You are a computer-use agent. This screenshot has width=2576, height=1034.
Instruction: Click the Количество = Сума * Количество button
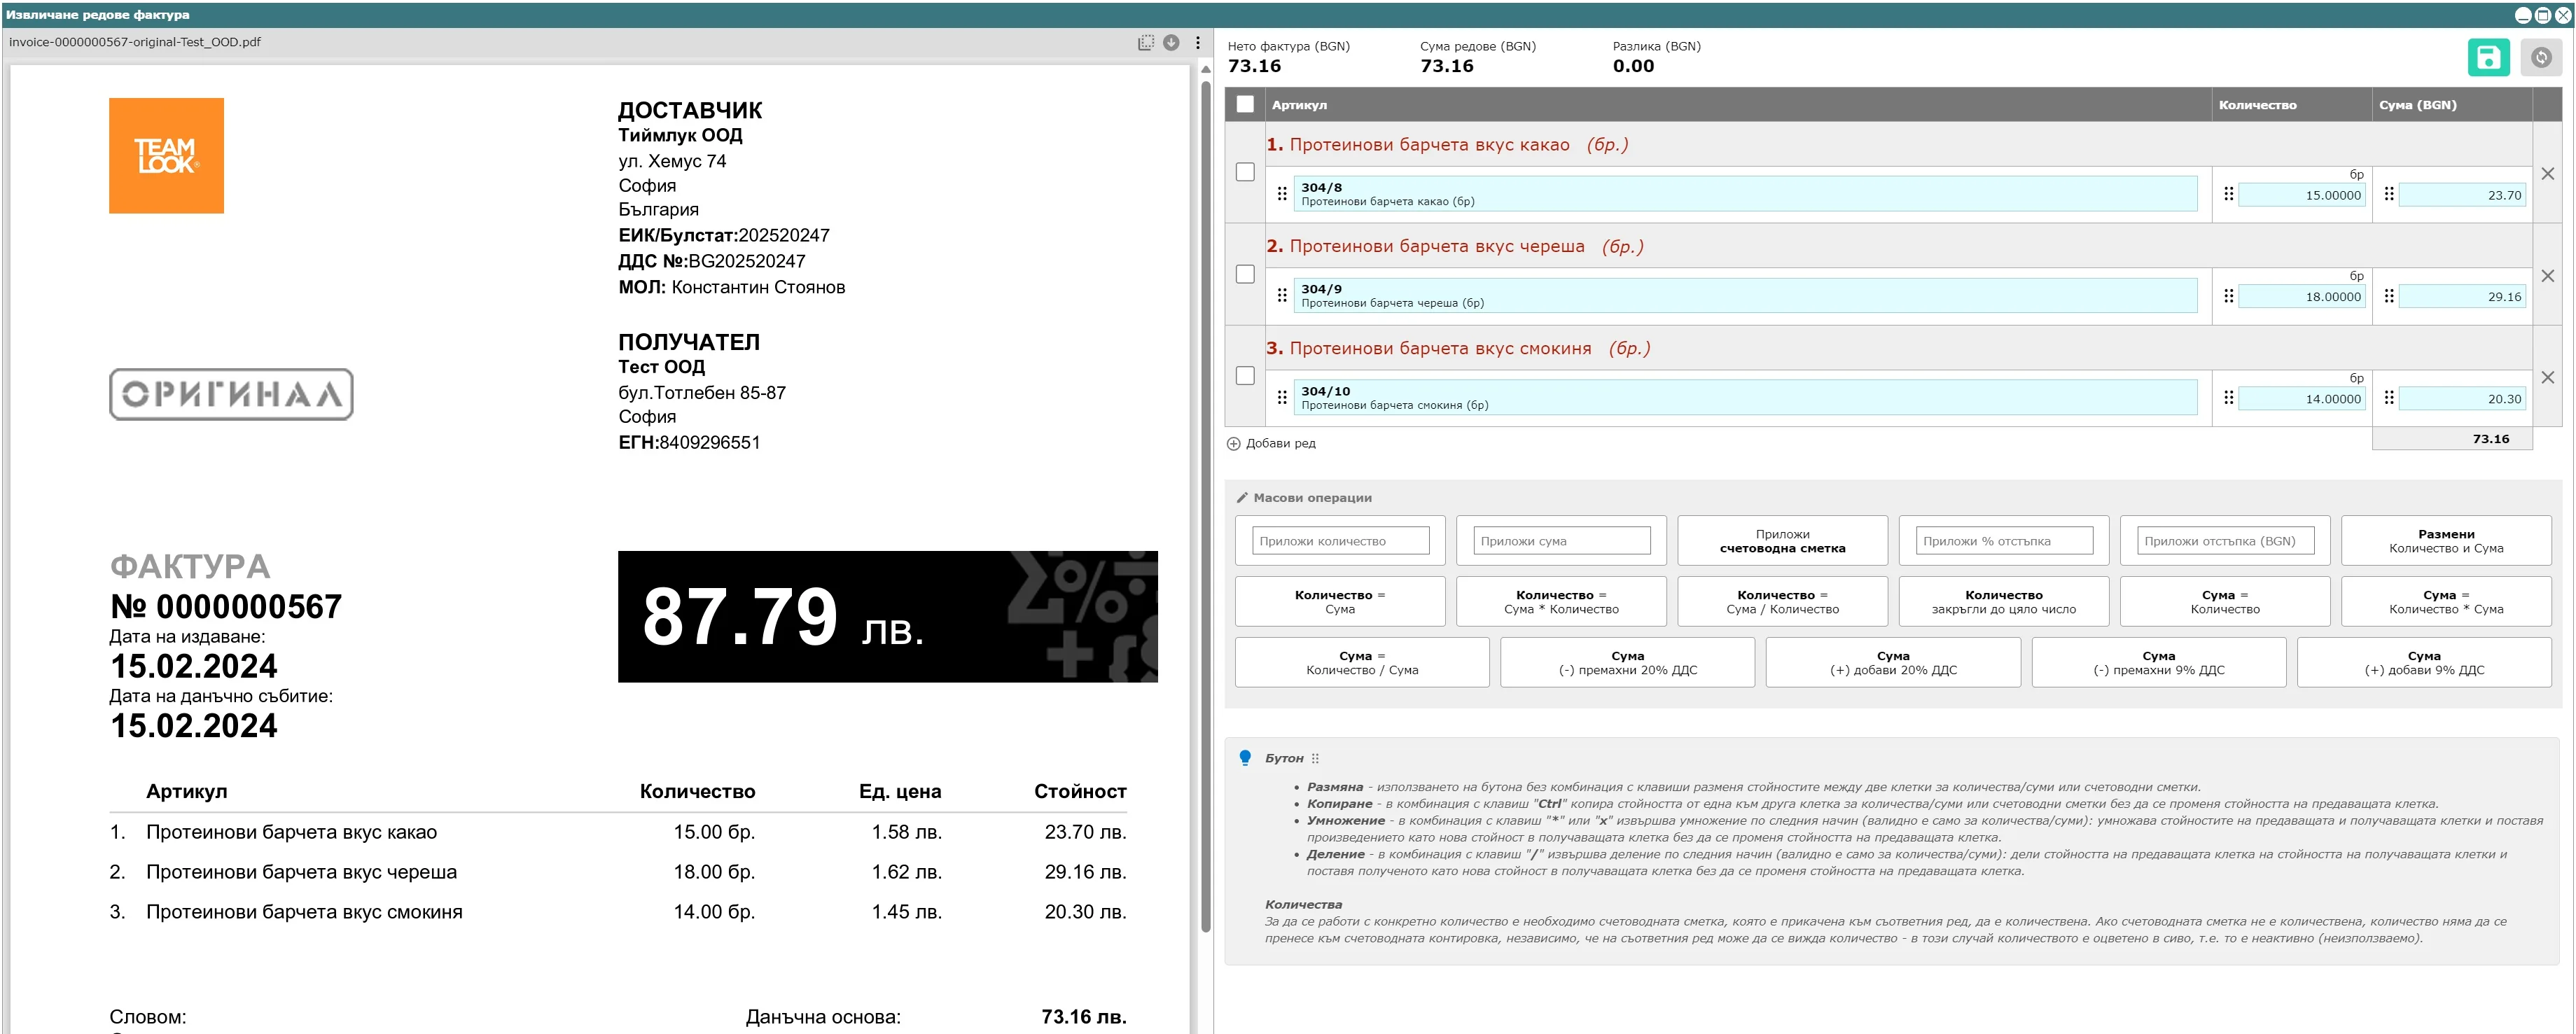tap(1561, 602)
